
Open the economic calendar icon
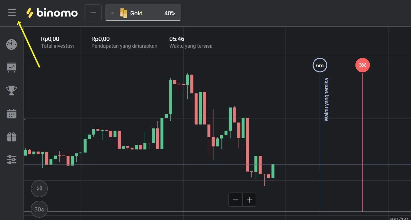(x=12, y=114)
